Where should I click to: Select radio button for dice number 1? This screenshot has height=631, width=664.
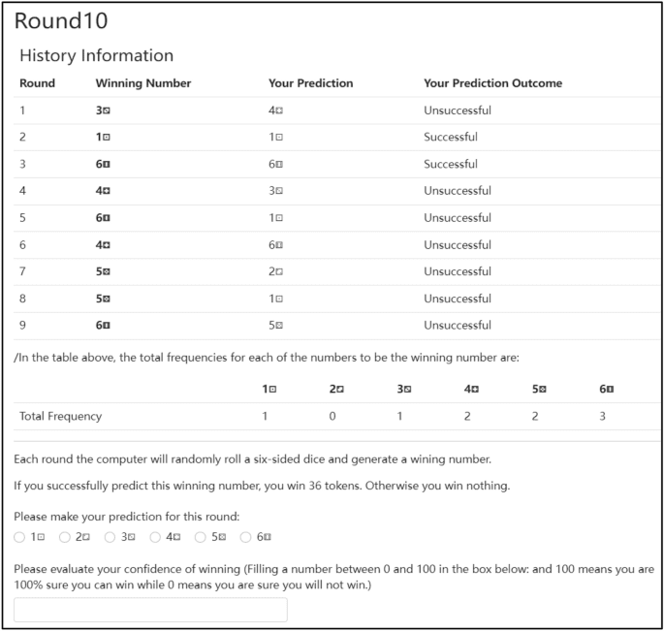coord(19,536)
